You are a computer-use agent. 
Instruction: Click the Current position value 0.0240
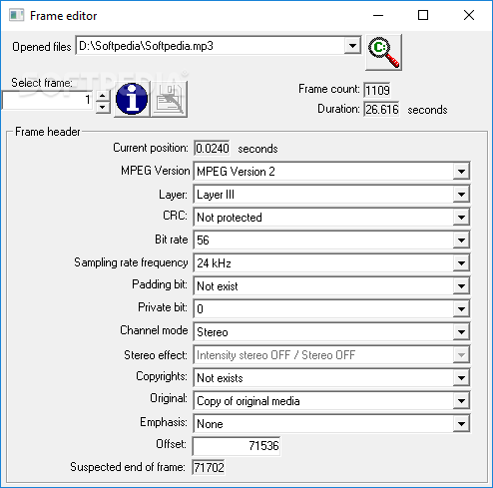pos(212,149)
